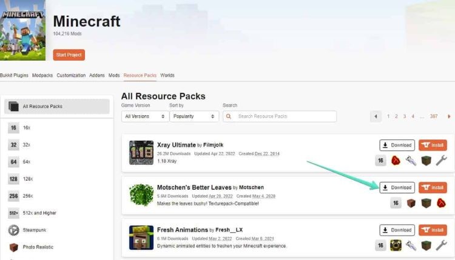Focus the Search Resource Packs field
This screenshot has width=455, height=260.
tap(280, 116)
